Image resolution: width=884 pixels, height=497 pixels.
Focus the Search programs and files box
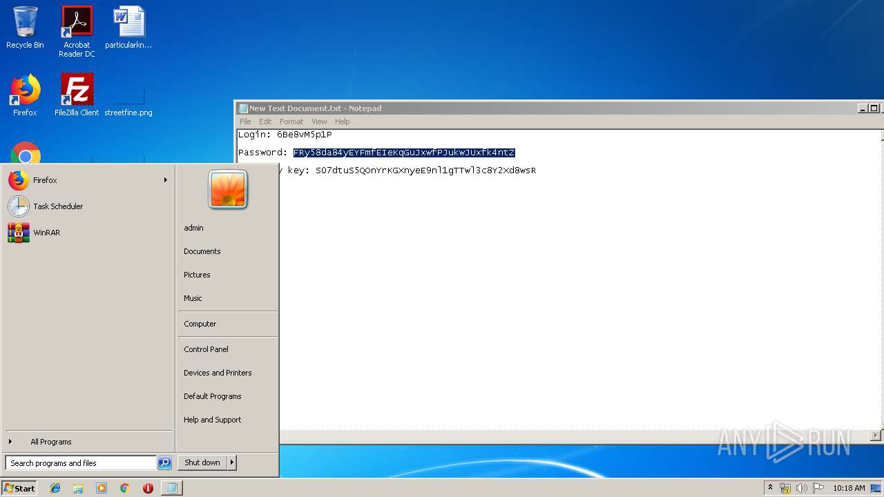click(x=81, y=463)
